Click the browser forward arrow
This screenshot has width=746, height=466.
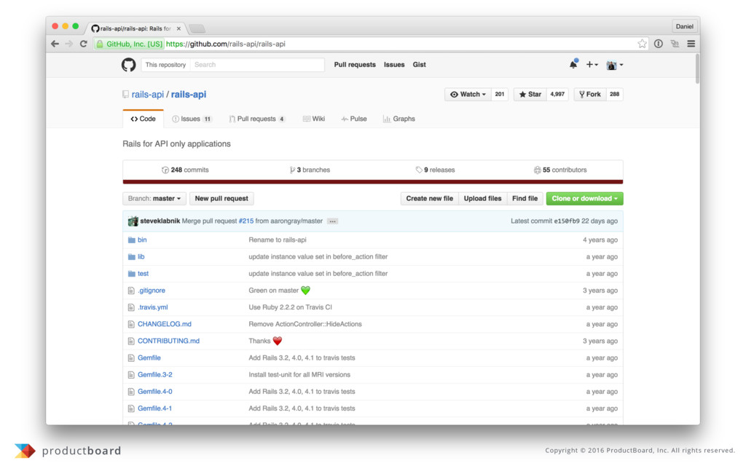tap(69, 44)
